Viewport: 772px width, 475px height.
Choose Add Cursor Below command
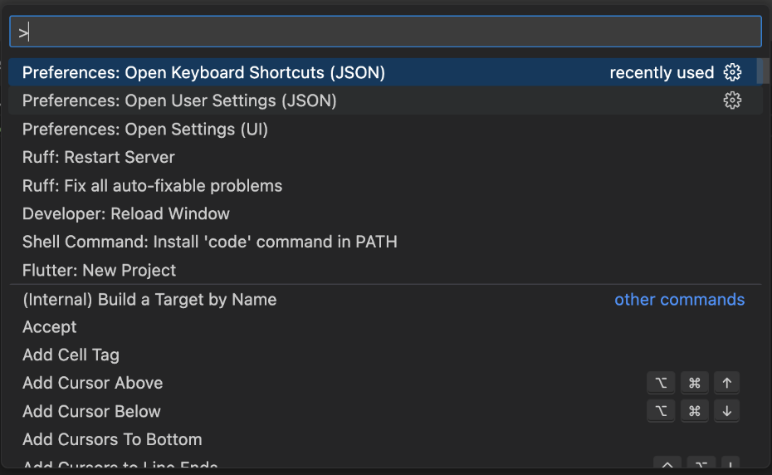coord(92,411)
